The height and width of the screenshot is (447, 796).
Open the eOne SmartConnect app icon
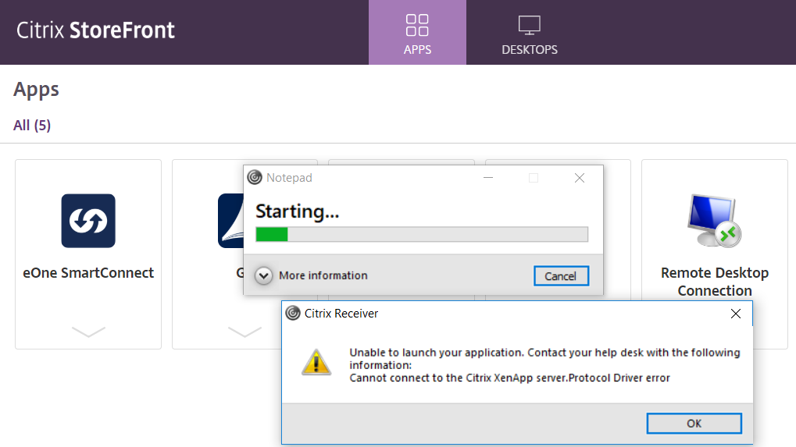click(88, 221)
